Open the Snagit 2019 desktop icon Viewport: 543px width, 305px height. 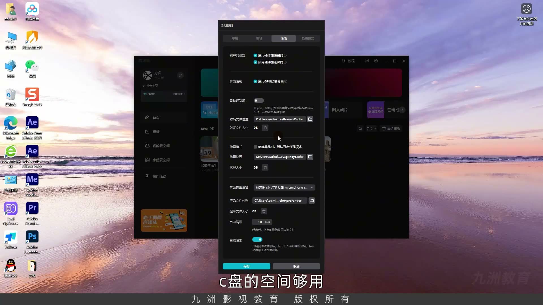(x=32, y=97)
